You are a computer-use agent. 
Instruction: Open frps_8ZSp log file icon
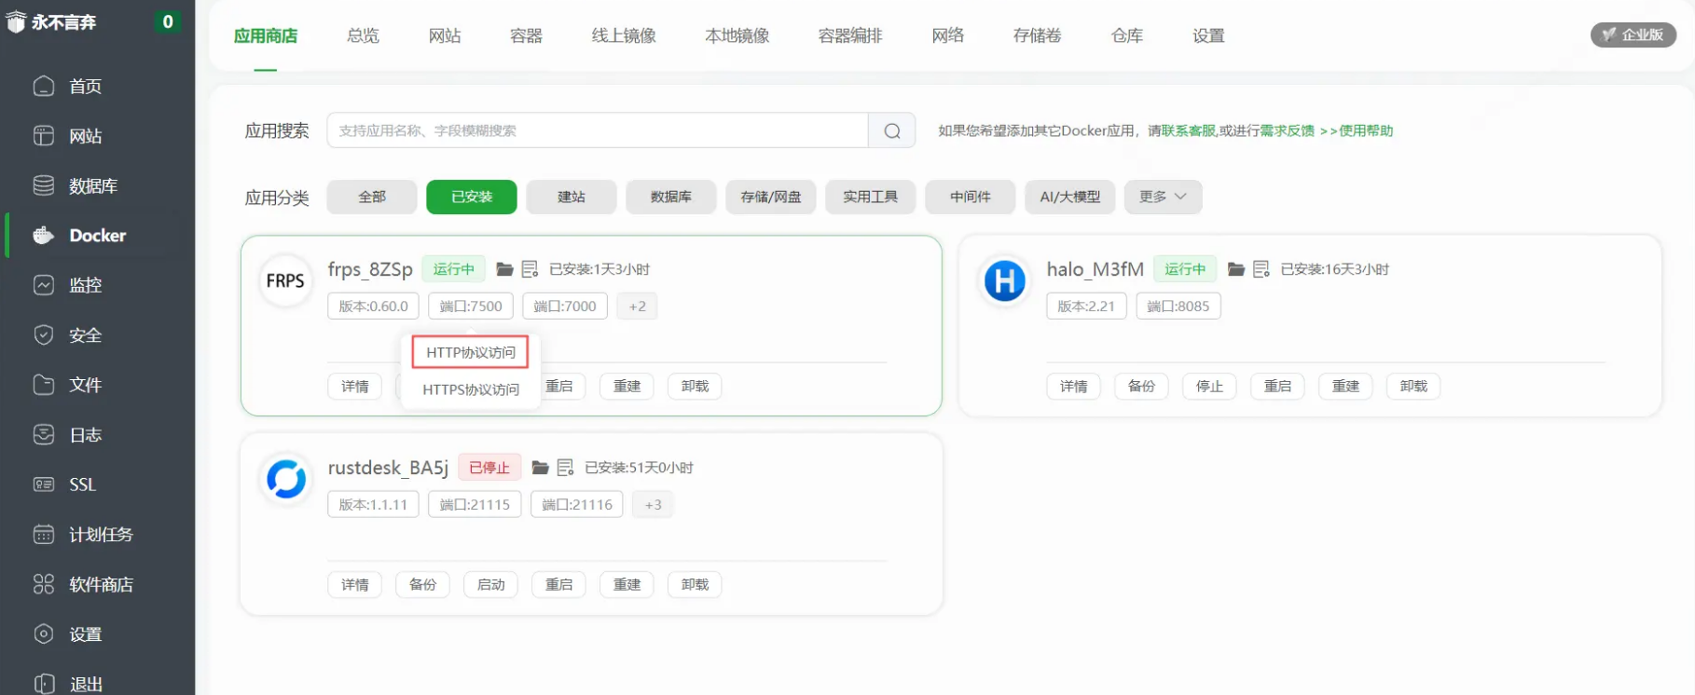tap(530, 269)
